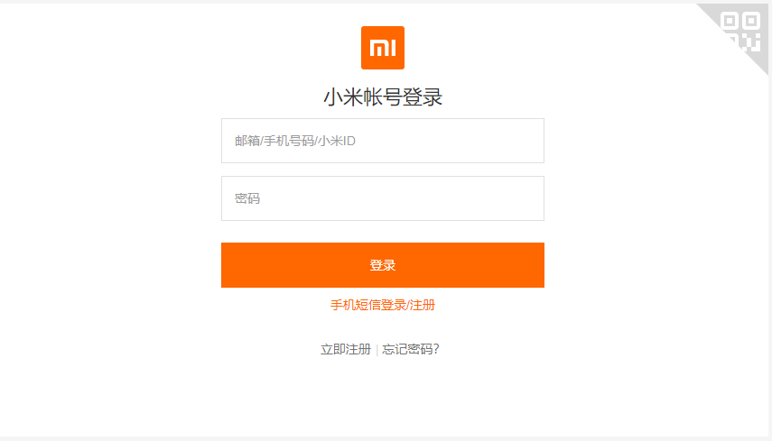Click the 小米帐号登录 heading
The image size is (772, 441).
[x=382, y=96]
